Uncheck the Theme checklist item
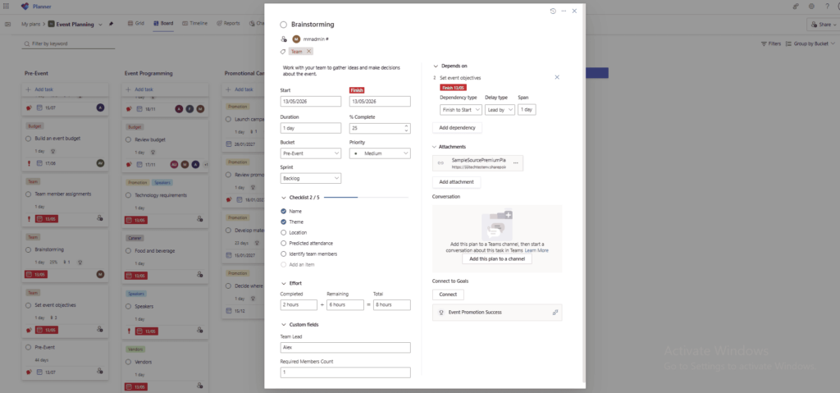Image resolution: width=840 pixels, height=393 pixels. [x=283, y=222]
